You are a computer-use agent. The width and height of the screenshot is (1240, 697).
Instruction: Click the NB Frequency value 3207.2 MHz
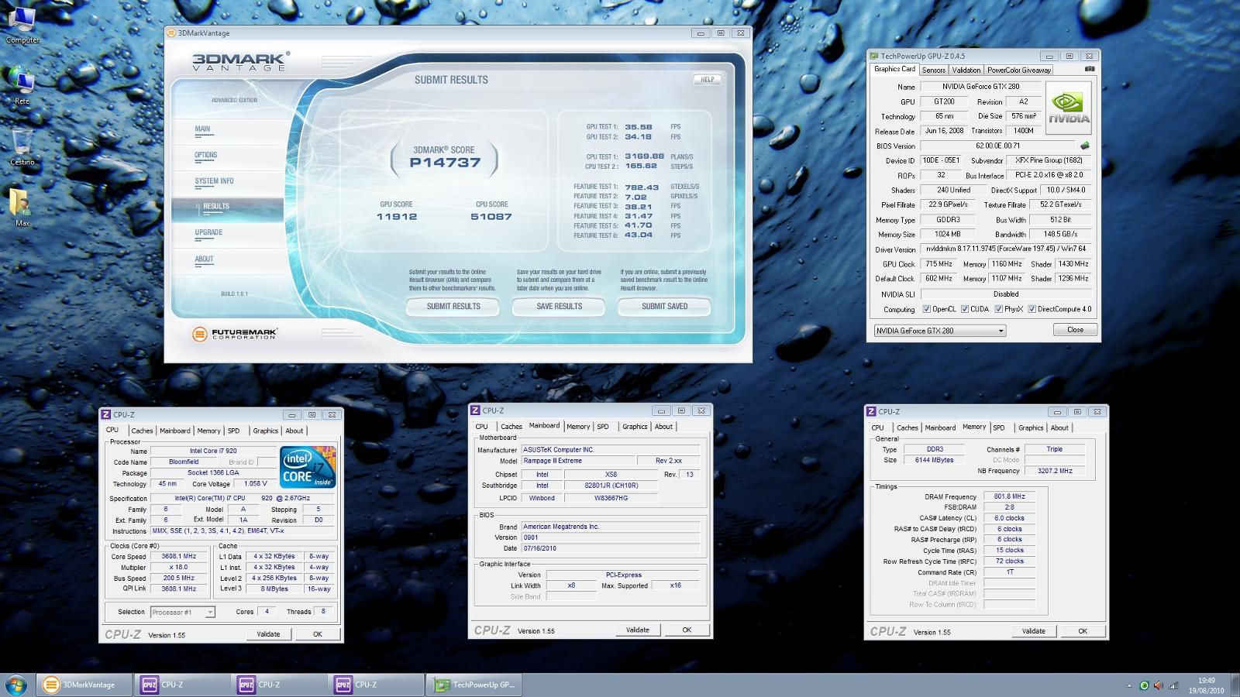pyautogui.click(x=1054, y=471)
